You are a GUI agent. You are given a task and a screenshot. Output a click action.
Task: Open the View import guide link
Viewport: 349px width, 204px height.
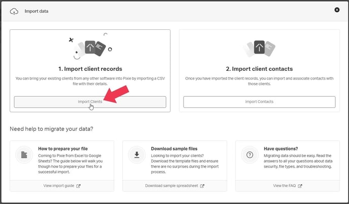tap(59, 186)
